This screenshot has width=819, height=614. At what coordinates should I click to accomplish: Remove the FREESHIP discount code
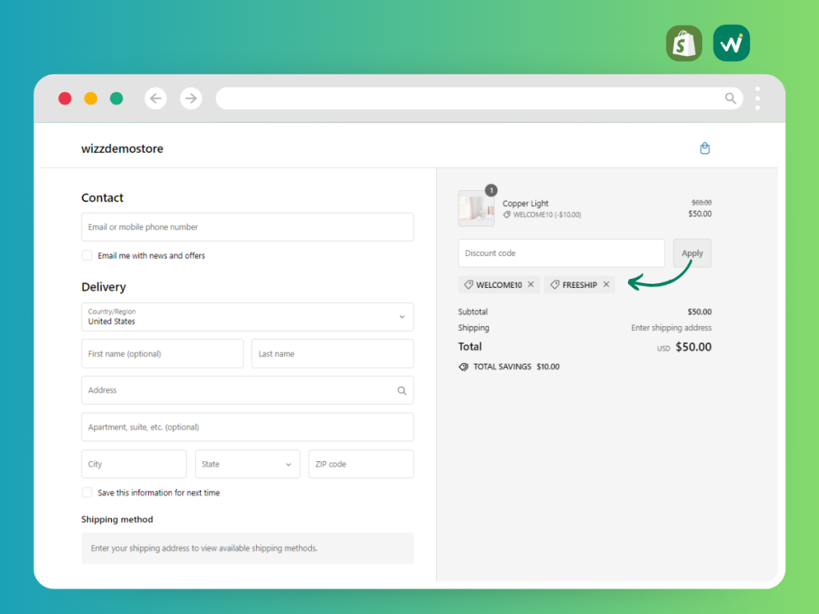click(606, 284)
